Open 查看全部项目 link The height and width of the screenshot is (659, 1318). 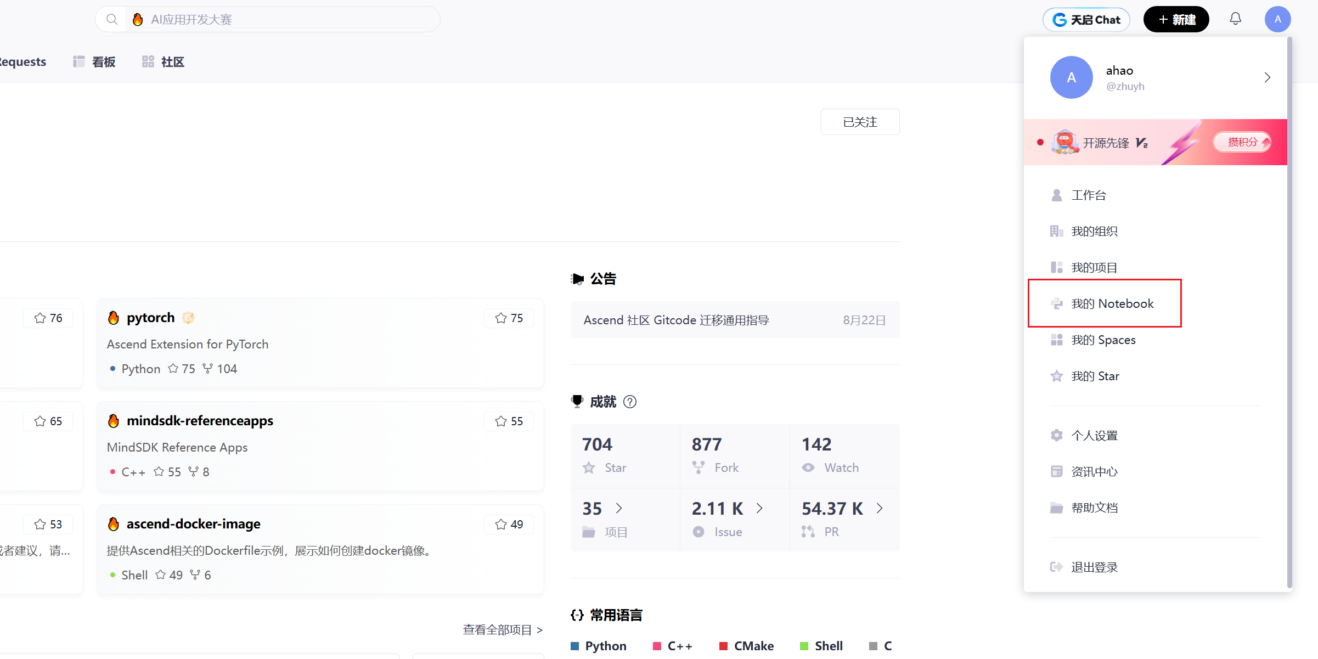tap(503, 629)
